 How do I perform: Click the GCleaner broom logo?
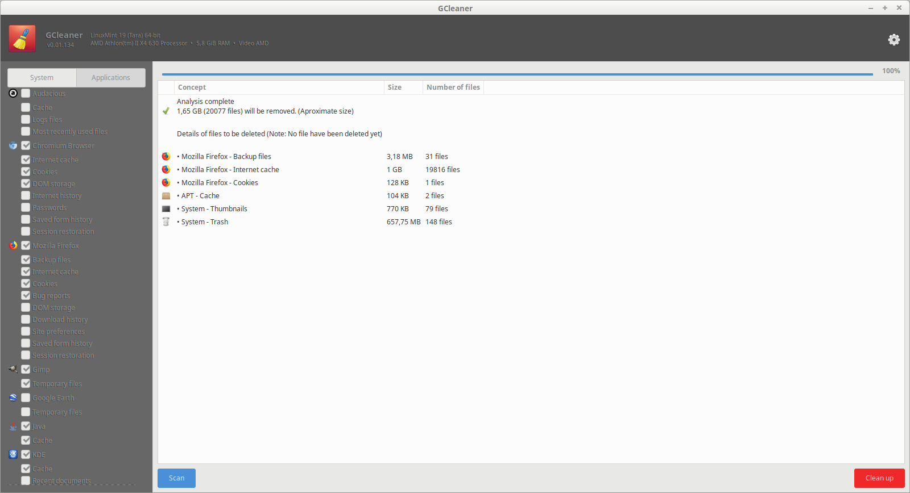(x=22, y=39)
